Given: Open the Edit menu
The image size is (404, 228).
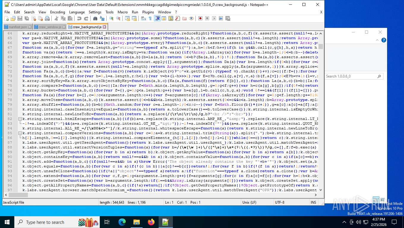Looking at the screenshot, I should [17, 12].
